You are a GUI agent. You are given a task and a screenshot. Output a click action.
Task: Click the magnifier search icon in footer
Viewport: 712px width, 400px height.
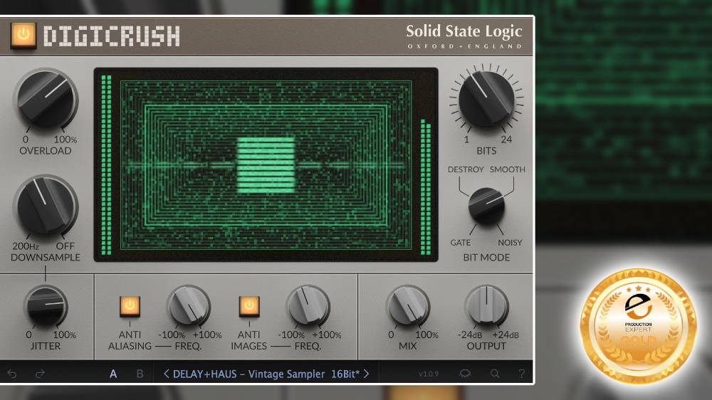[495, 374]
